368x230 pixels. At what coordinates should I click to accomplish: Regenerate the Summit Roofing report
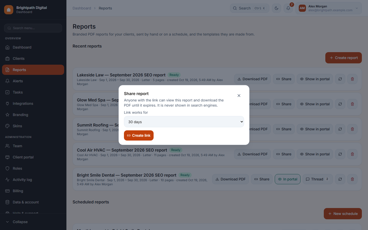pyautogui.click(x=340, y=129)
